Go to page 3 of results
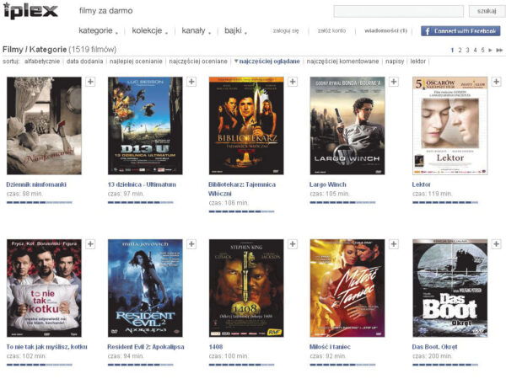506x379 pixels. point(467,51)
